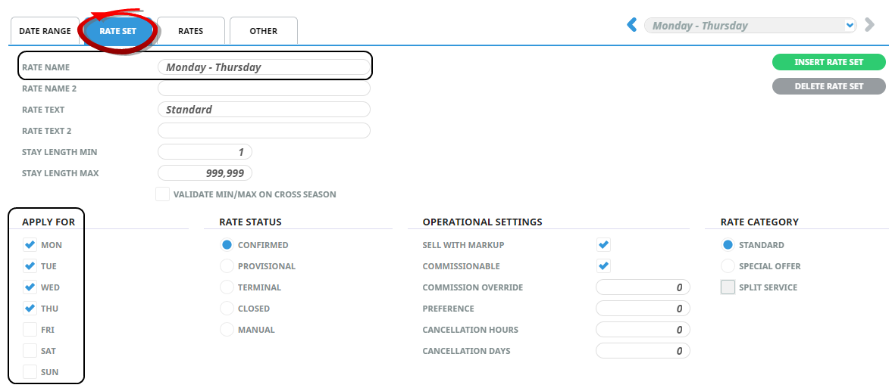This screenshot has width=889, height=388.
Task: Select the Closed rate status
Action: pyautogui.click(x=227, y=309)
